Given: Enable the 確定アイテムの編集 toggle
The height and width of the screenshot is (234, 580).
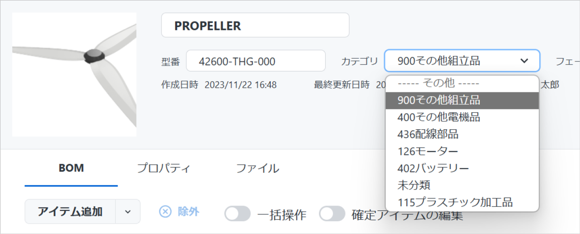Looking at the screenshot, I should [x=332, y=214].
